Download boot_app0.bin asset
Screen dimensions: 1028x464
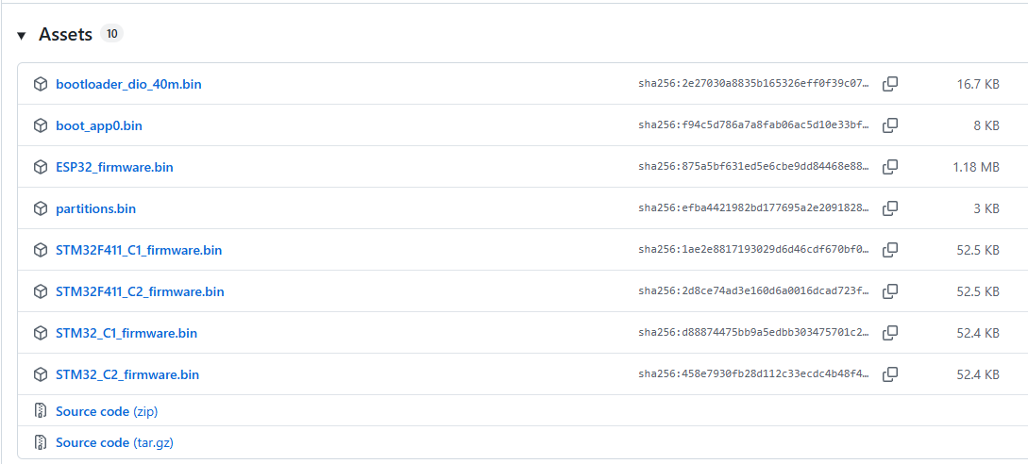tap(99, 125)
